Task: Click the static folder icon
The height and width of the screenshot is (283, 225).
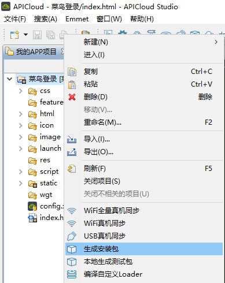Action: 32,184
